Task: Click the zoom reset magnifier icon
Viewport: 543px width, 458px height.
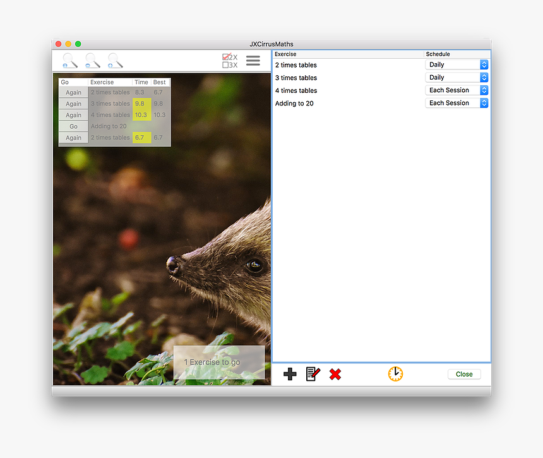Action: tap(69, 61)
